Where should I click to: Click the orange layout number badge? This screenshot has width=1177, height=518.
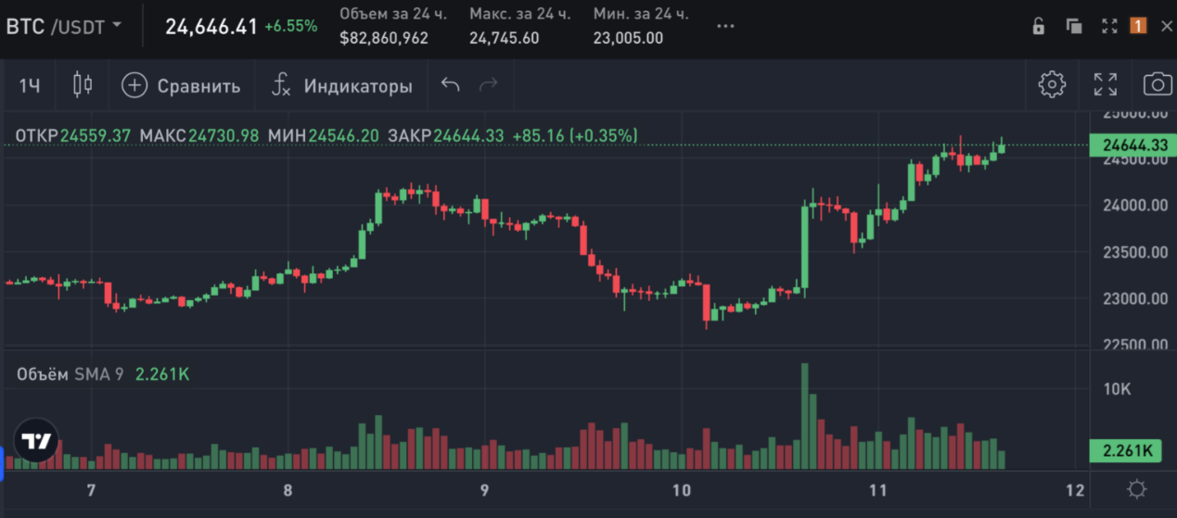click(x=1138, y=26)
